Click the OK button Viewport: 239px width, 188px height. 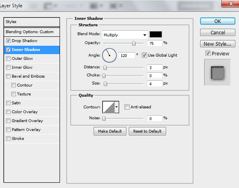[218, 21]
